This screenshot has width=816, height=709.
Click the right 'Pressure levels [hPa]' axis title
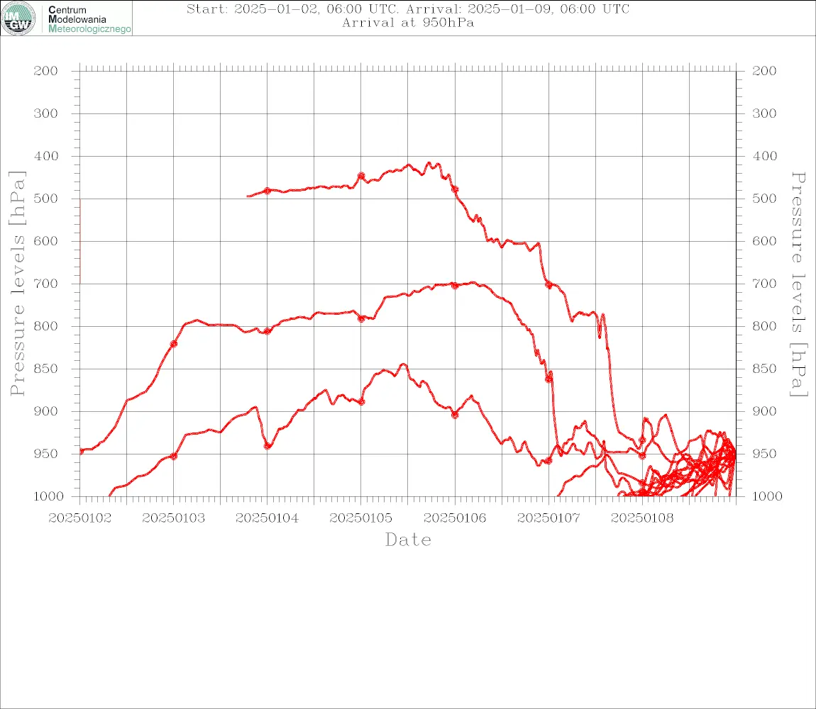pyautogui.click(x=799, y=284)
